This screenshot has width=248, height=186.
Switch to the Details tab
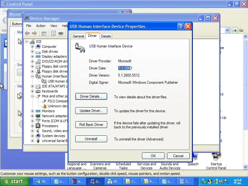point(106,36)
